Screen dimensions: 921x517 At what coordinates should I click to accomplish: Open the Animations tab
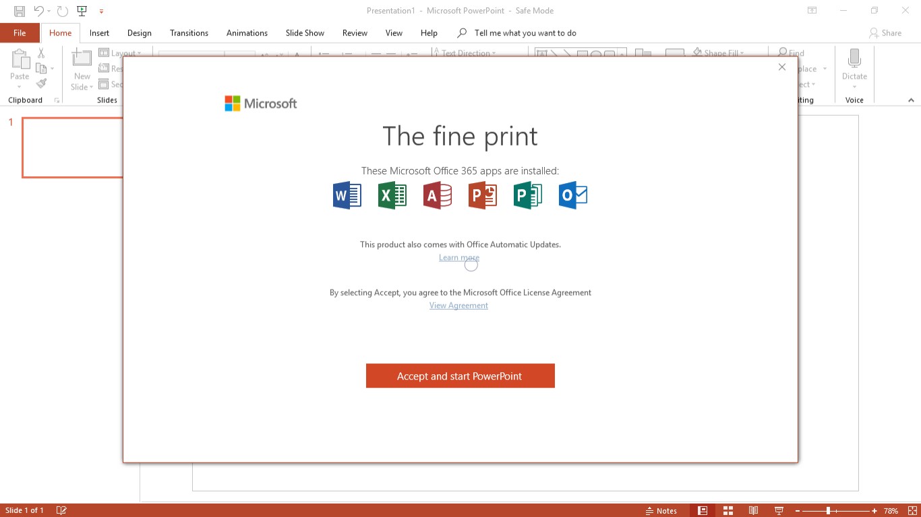tap(247, 33)
